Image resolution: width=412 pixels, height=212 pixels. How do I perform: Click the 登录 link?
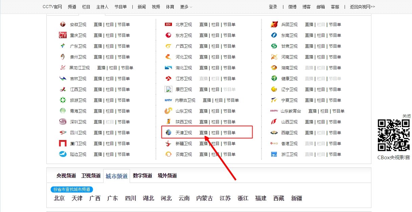tap(273, 6)
